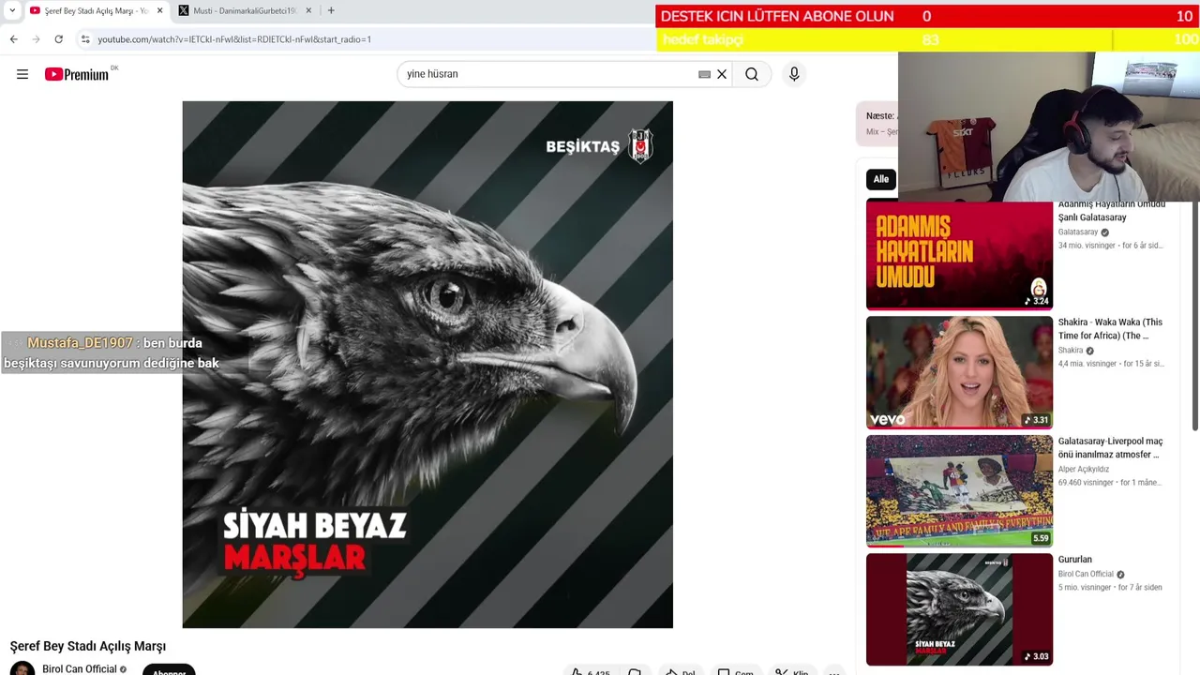1200x675 pixels.
Task: Click the Şeref Bey Stadı Açılış Marşı title
Action: coord(88,646)
